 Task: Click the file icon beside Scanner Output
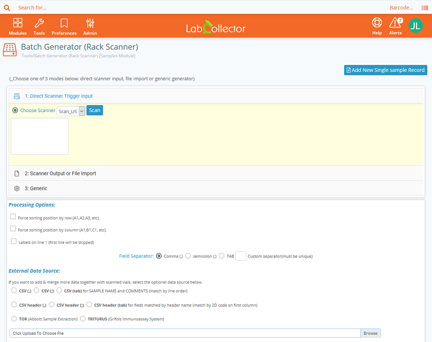(x=17, y=174)
